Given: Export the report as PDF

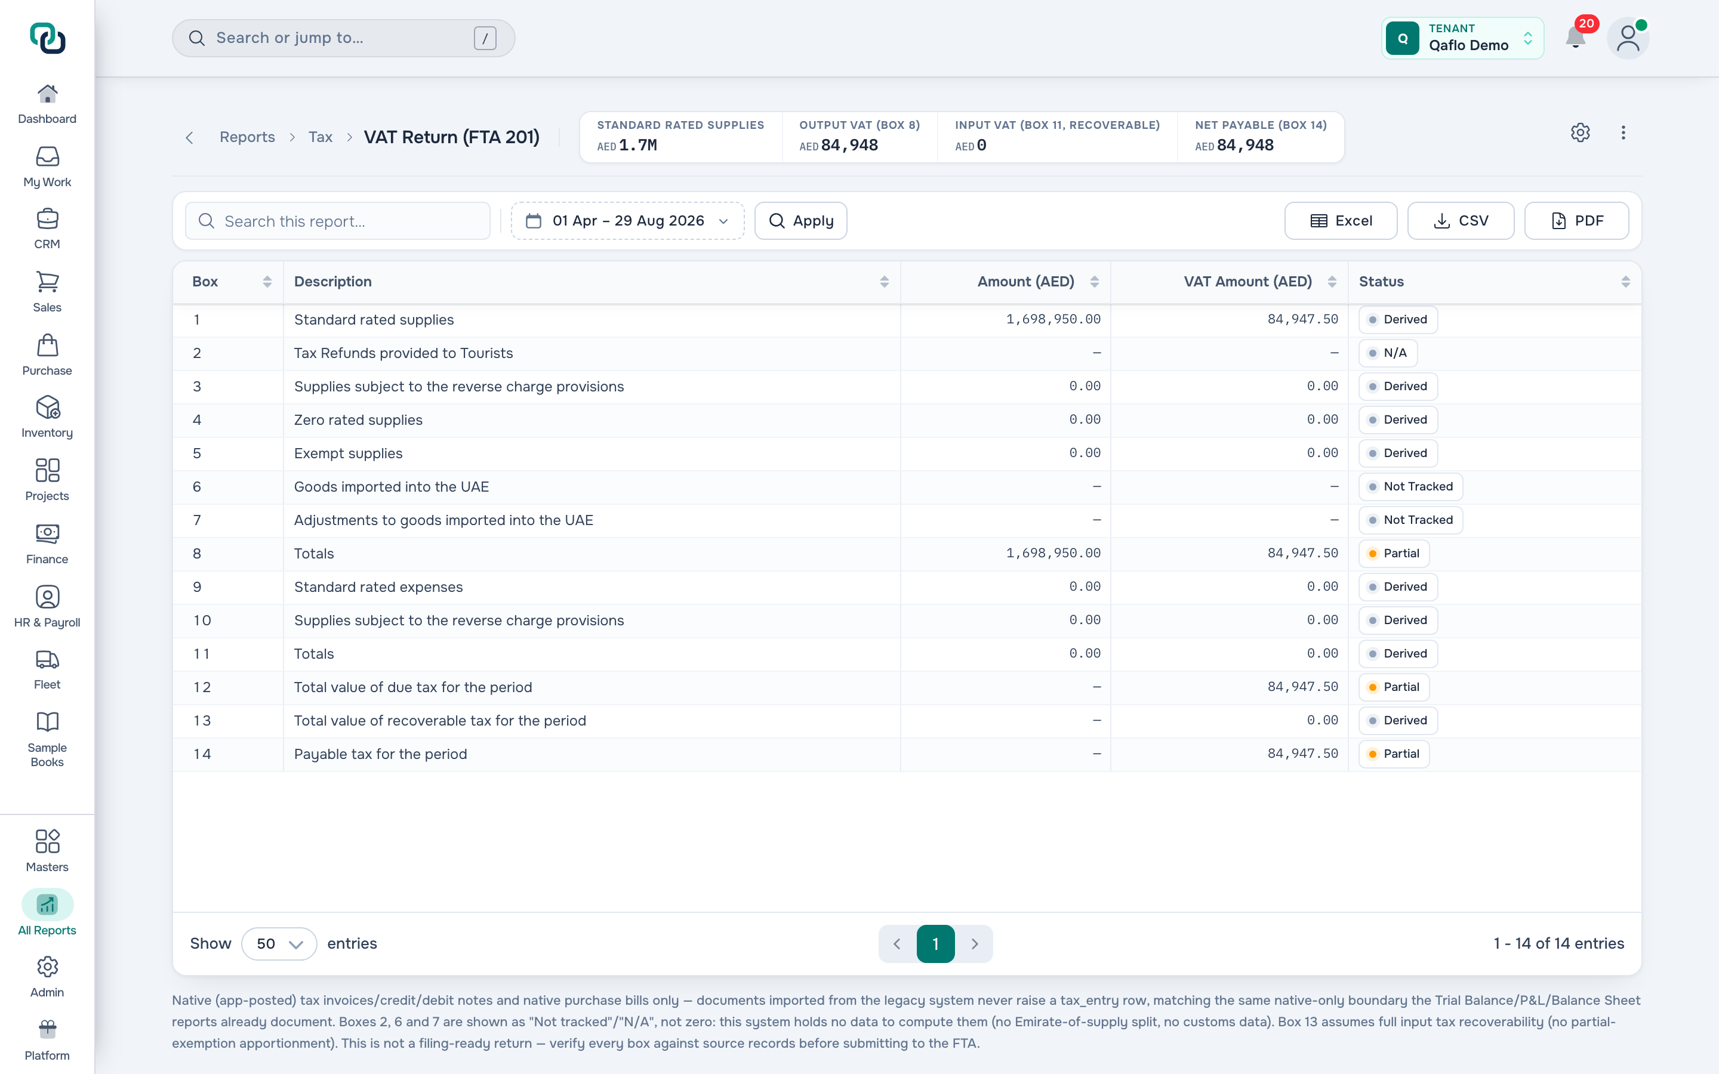Looking at the screenshot, I should pos(1576,221).
